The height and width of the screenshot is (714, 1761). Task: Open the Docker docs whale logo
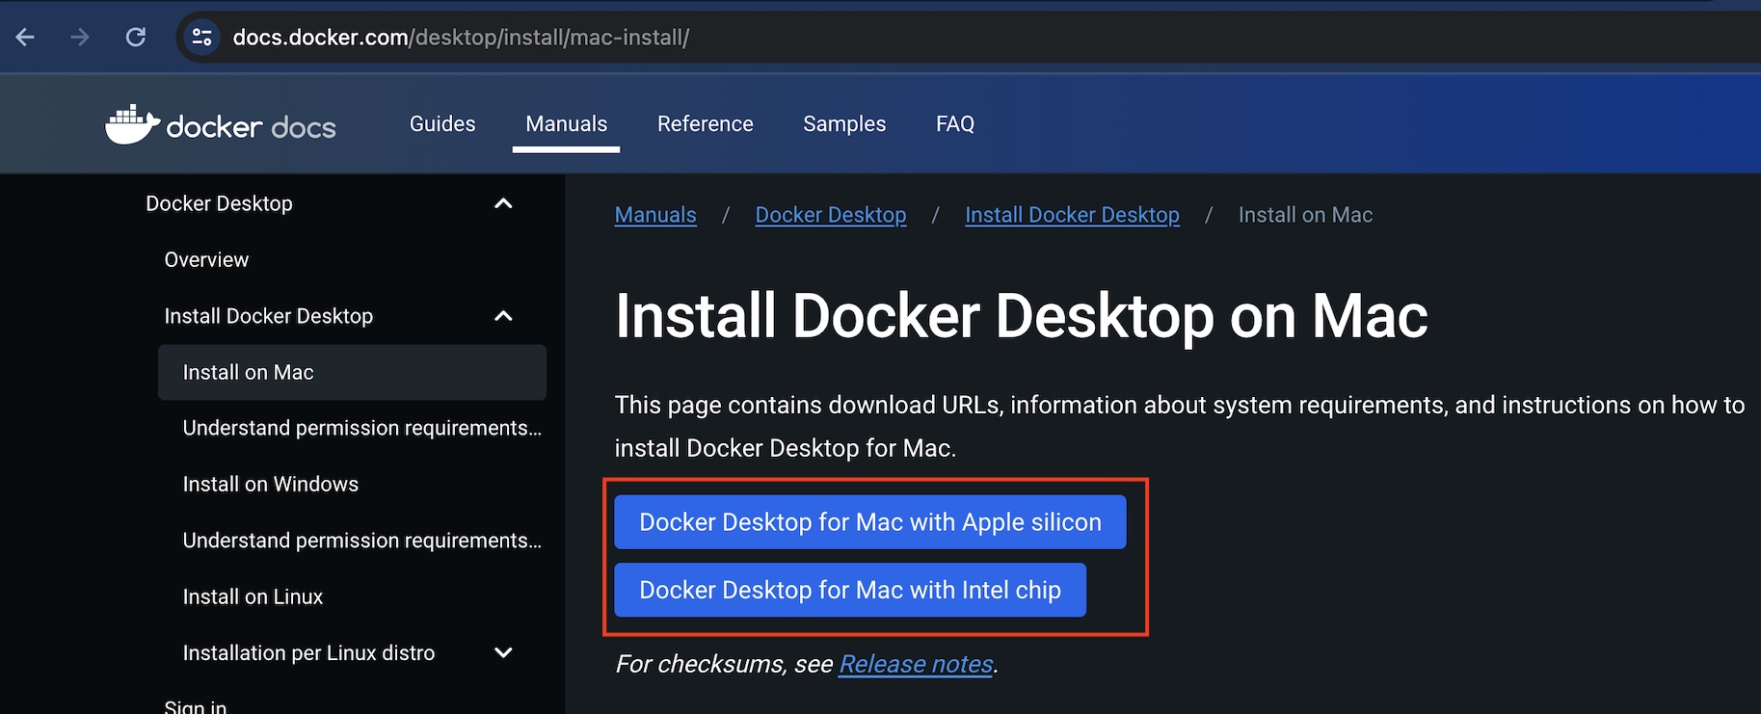[x=221, y=125]
